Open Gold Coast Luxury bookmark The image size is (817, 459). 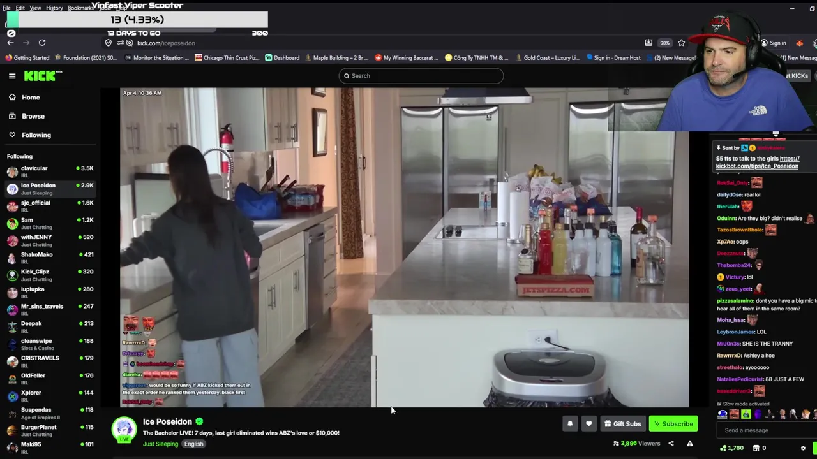(x=547, y=58)
